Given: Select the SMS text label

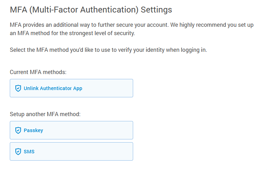Looking at the screenshot, I should (x=29, y=152).
